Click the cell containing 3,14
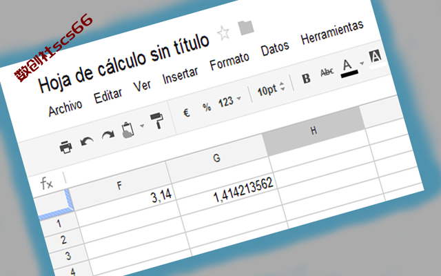The width and height of the screenshot is (441, 276). pos(127,204)
